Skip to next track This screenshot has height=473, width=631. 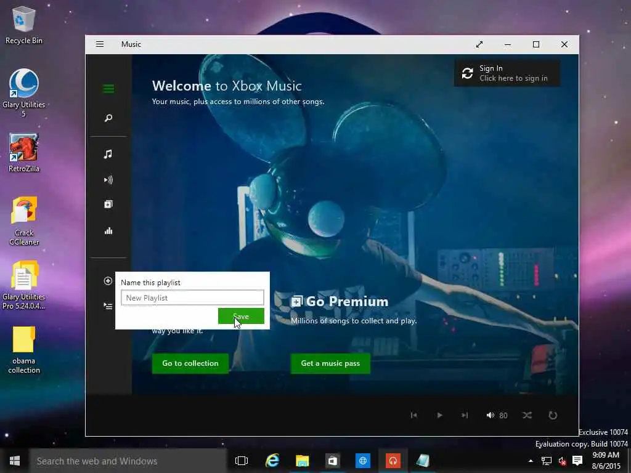pos(465,415)
